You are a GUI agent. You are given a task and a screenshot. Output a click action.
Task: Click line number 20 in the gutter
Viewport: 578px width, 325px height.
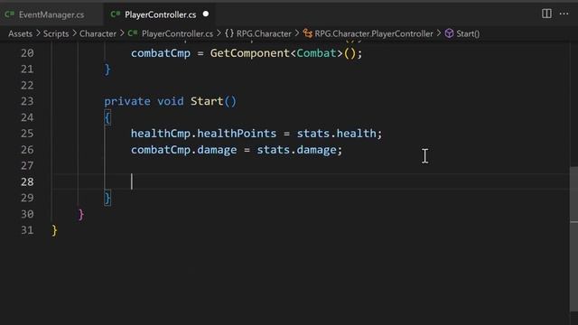(27, 53)
